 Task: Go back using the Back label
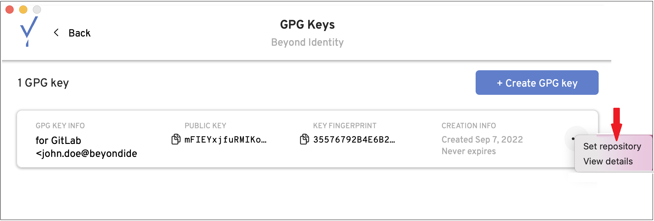[79, 33]
